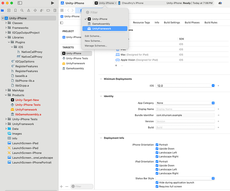This screenshot has height=191, width=230.
Task: Open the issue navigator warning icon
Action: pos(29,10)
